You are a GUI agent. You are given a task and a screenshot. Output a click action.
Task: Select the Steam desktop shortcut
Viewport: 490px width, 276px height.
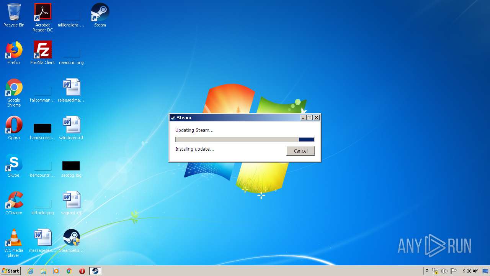click(100, 15)
